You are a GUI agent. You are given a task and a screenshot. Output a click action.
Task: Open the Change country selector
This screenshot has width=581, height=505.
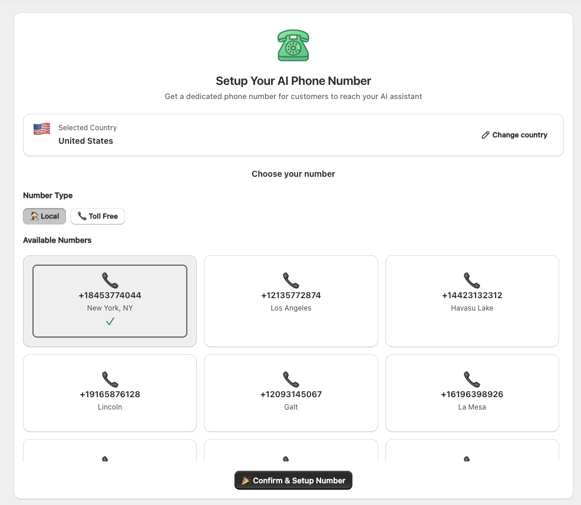(514, 135)
